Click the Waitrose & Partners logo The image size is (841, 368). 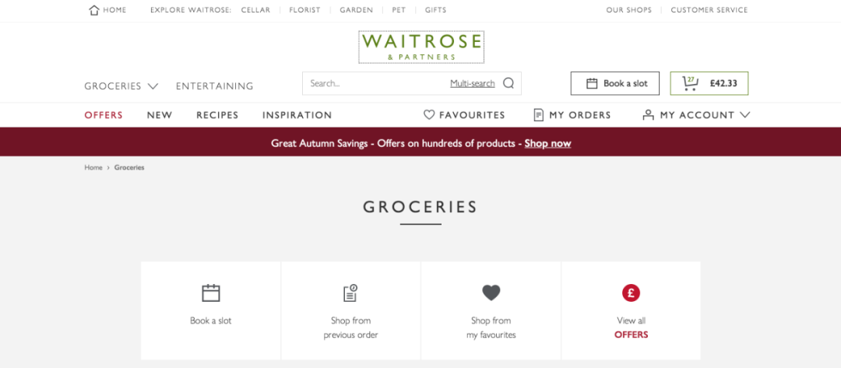point(421,47)
